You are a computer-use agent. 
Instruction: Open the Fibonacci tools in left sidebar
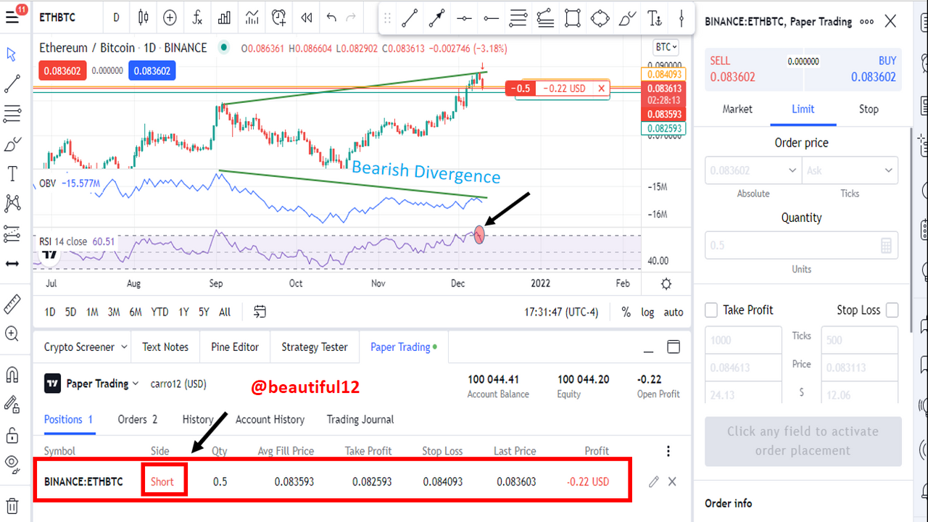(x=12, y=114)
